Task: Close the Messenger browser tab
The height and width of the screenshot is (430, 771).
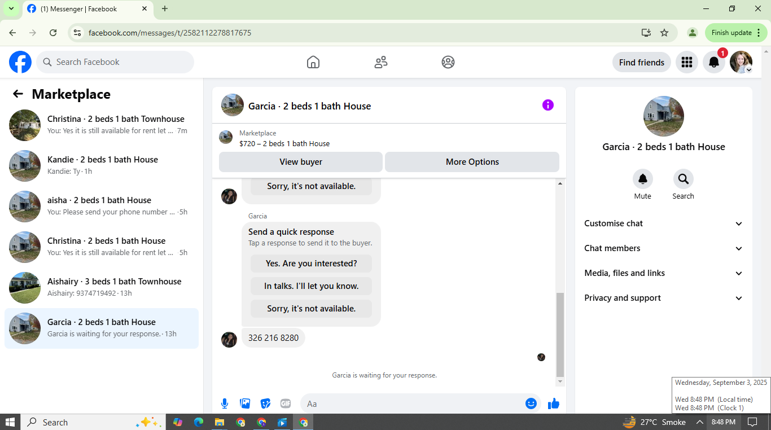Action: pos(144,9)
